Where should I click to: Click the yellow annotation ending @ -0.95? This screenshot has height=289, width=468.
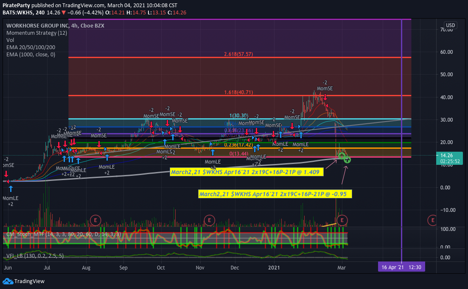(x=275, y=194)
